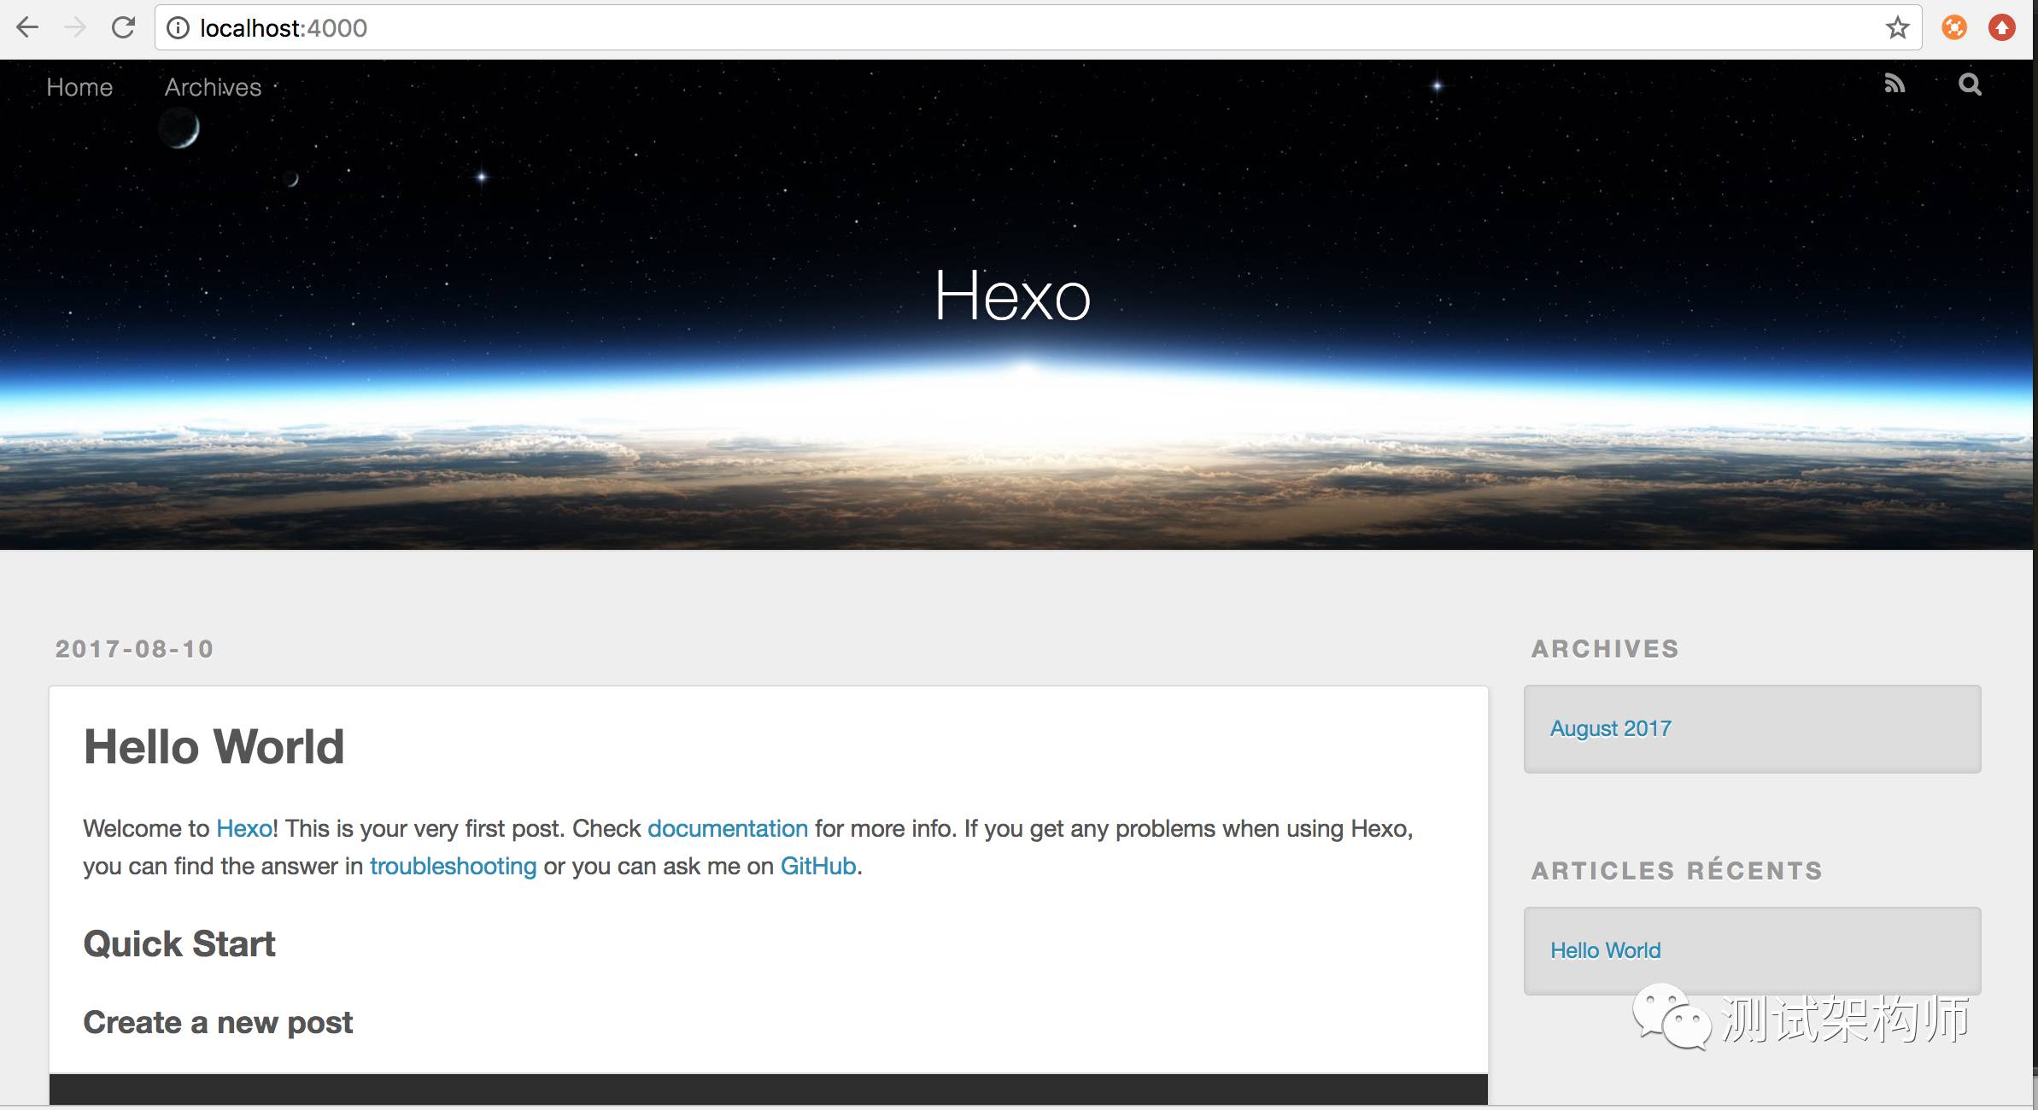This screenshot has width=2038, height=1110.
Task: Open site search with magnifier icon
Action: [x=1970, y=84]
